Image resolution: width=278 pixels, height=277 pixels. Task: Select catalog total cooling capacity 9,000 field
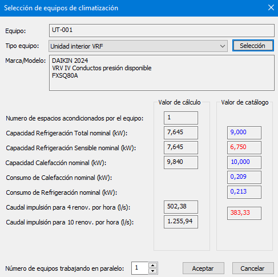(244, 133)
